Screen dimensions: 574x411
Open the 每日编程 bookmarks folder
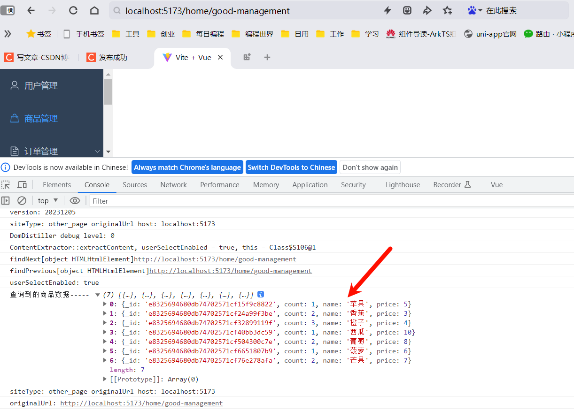(203, 34)
